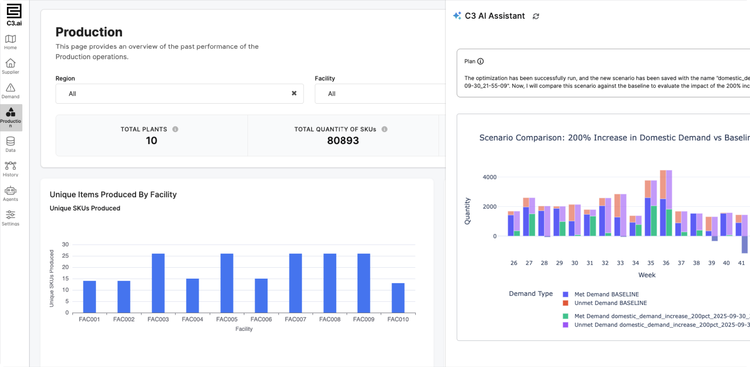Click week 41 negative bar
Image resolution: width=750 pixels, height=367 pixels.
744,245
